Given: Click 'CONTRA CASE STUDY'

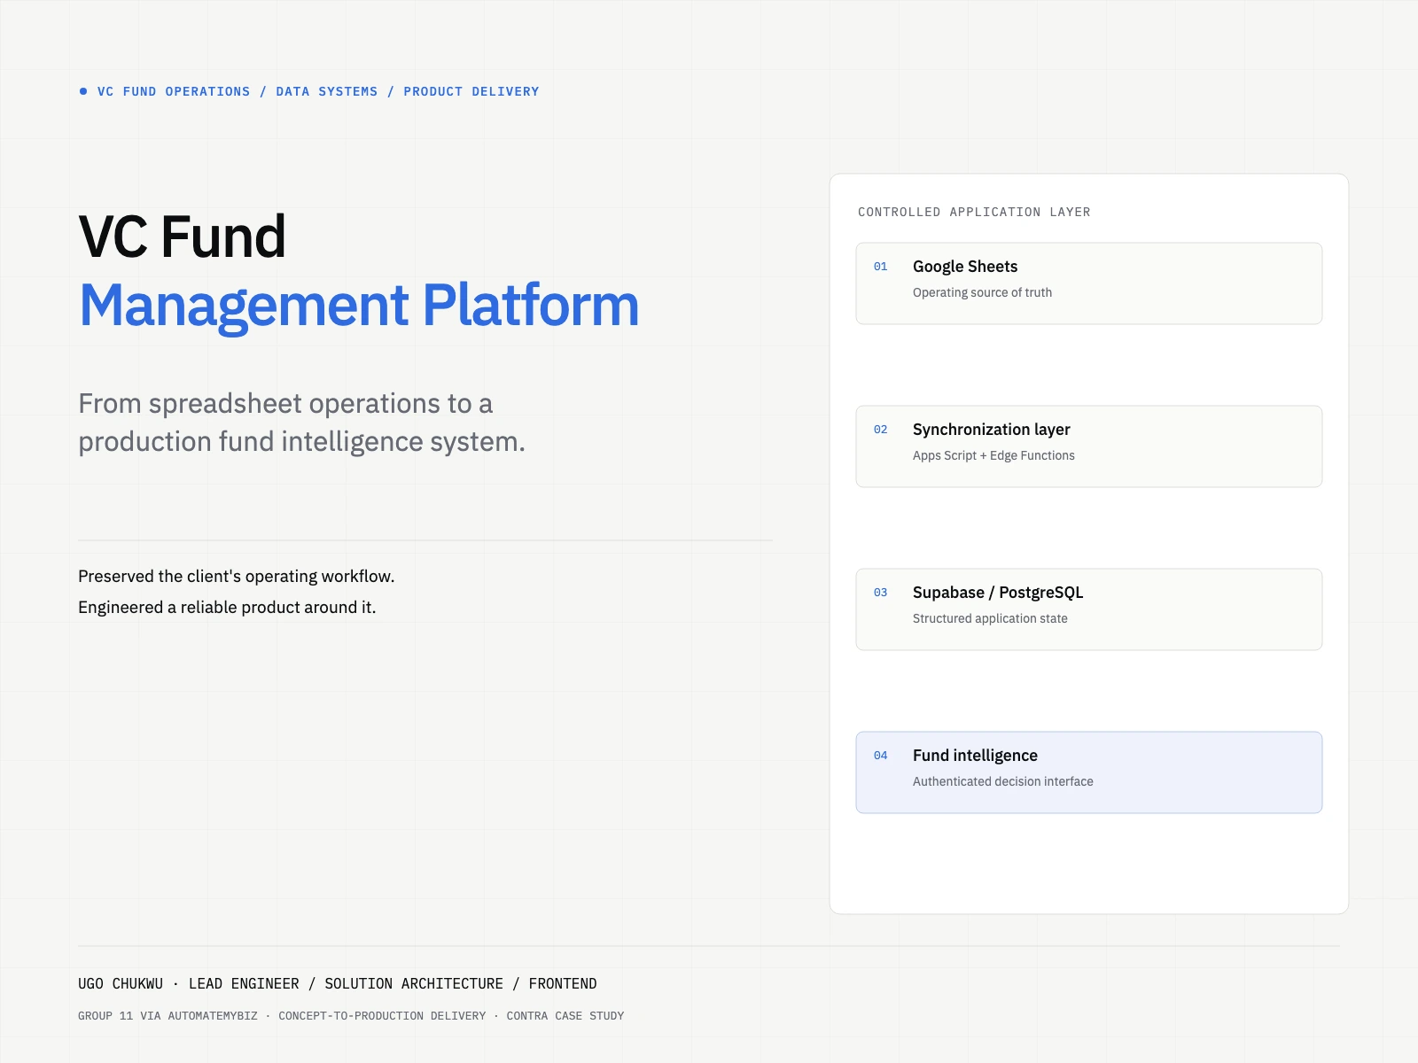Looking at the screenshot, I should coord(565,1016).
